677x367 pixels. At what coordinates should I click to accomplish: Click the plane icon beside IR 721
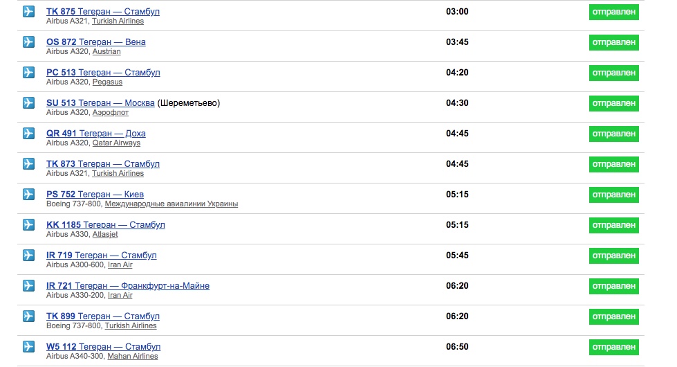(x=28, y=286)
